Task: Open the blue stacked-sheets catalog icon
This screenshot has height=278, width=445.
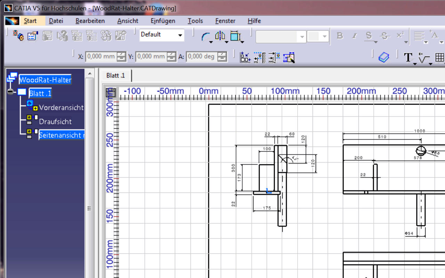Action: [384, 57]
